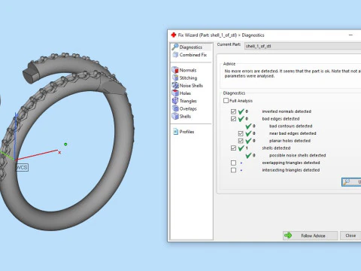
Task: Toggle the near bad edges detected checkbox
Action: pos(241,133)
